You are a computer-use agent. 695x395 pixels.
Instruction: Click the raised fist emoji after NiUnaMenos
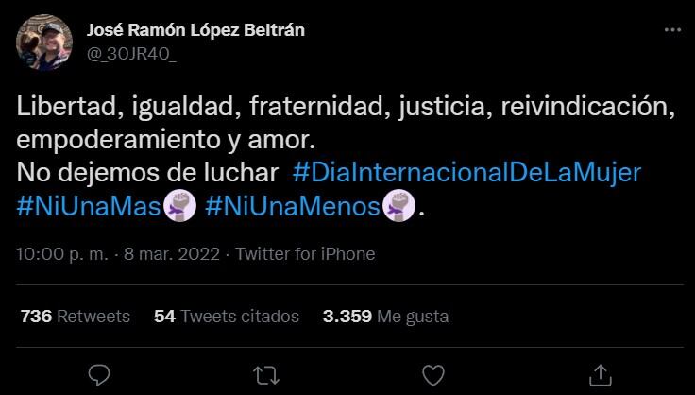pyautogui.click(x=397, y=206)
